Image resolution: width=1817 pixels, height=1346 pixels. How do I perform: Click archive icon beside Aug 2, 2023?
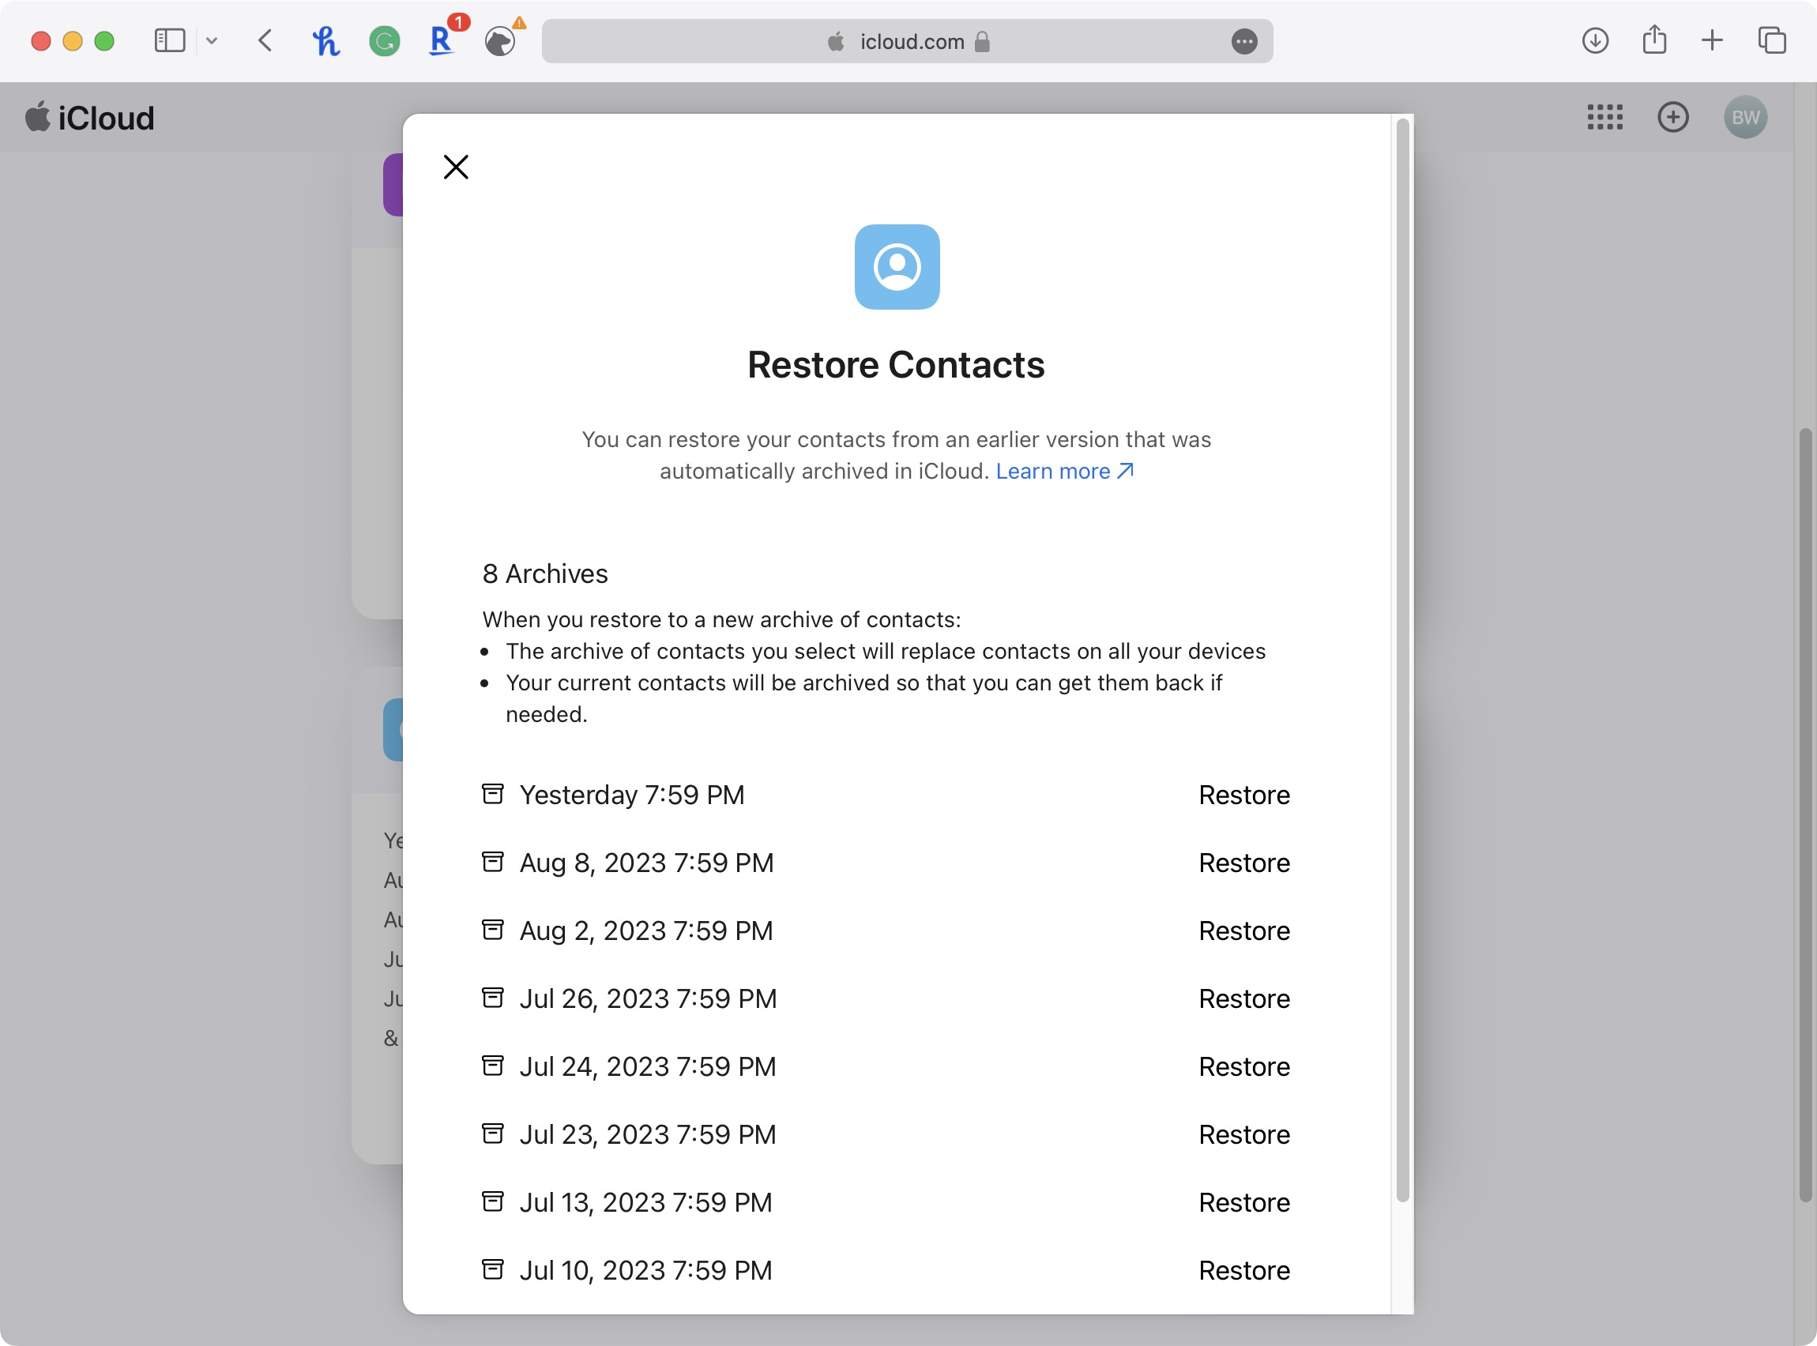492,930
